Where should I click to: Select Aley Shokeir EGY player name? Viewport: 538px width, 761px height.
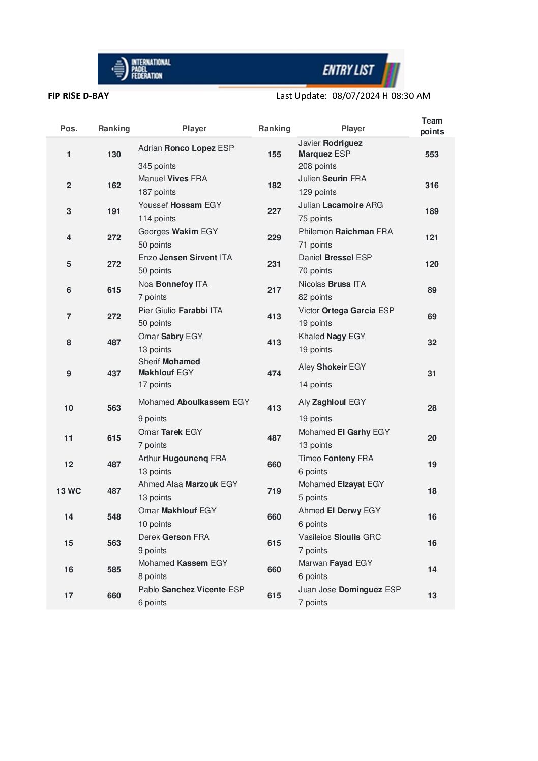coord(332,367)
